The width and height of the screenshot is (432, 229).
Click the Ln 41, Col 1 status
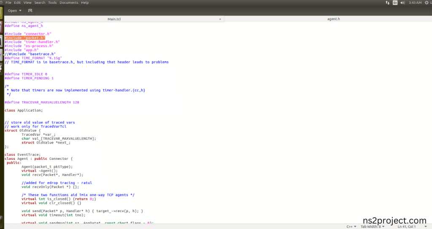(407, 226)
